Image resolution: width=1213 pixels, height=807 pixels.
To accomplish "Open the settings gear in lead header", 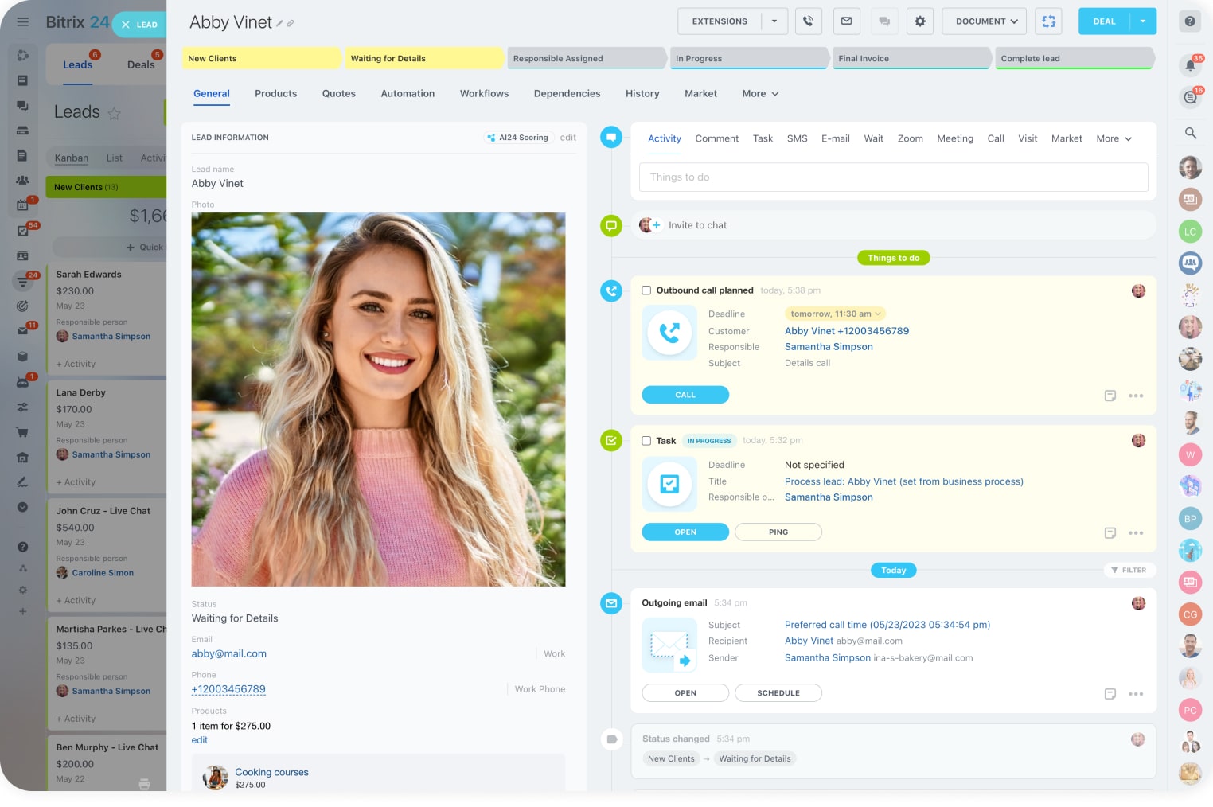I will (919, 21).
